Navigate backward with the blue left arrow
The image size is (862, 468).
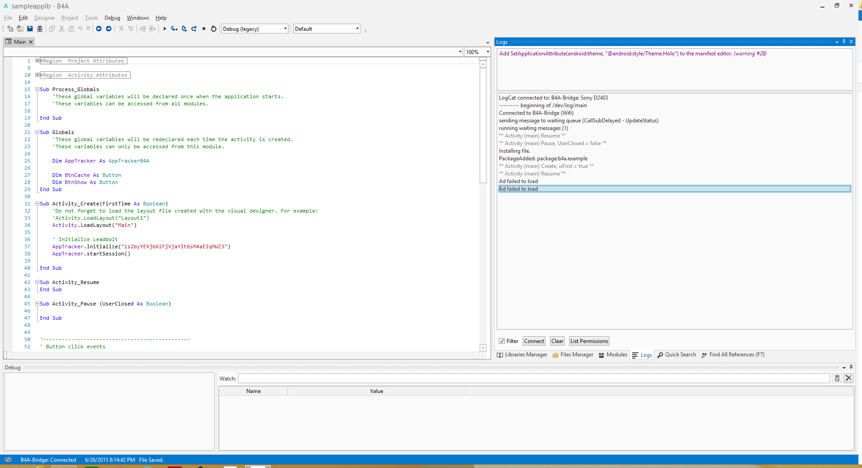pos(99,29)
